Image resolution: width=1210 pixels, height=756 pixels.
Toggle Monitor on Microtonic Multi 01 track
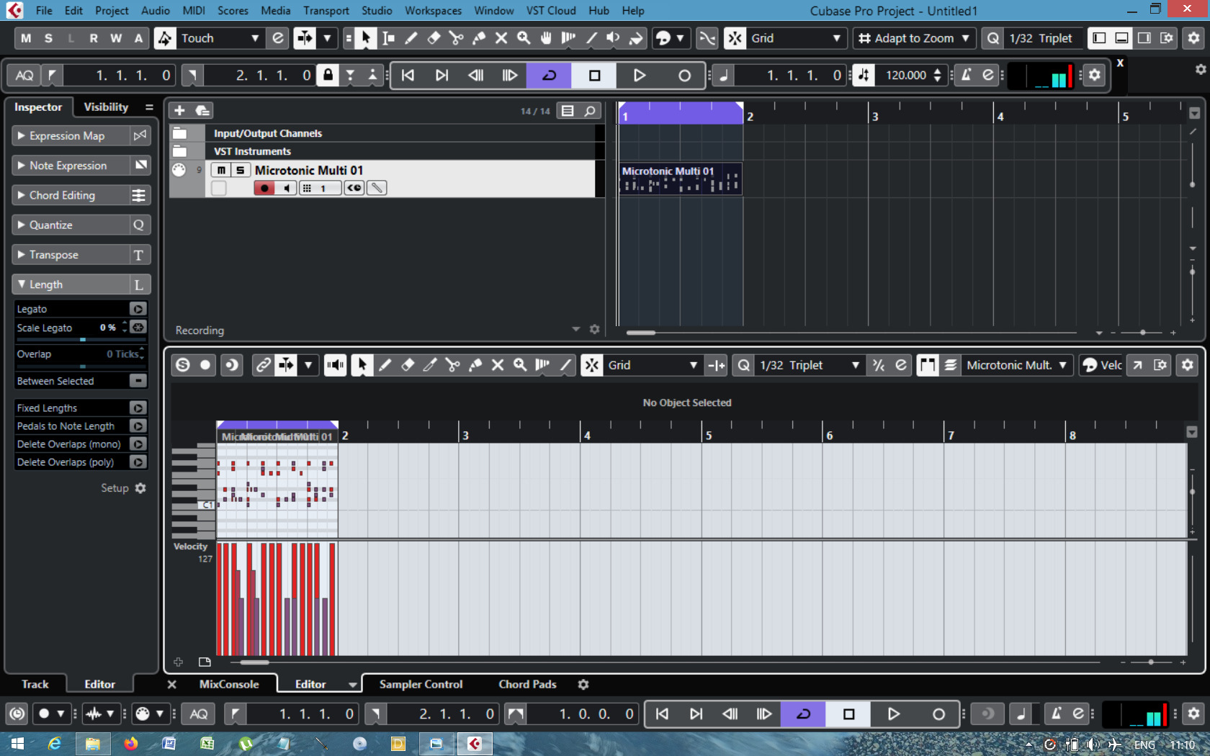click(x=287, y=188)
